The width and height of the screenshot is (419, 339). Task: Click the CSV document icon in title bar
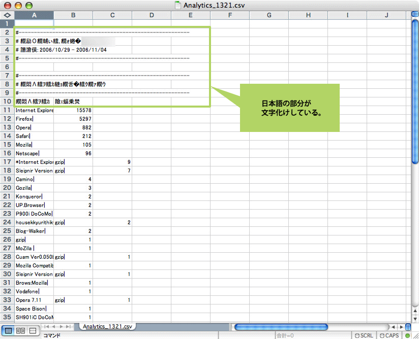click(x=177, y=5)
